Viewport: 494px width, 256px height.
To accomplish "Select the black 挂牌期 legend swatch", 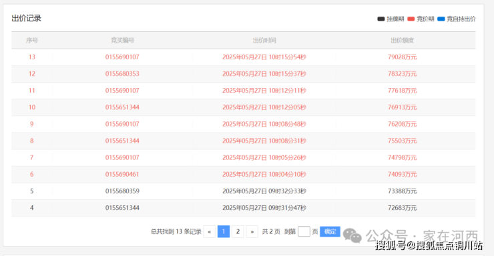I will (x=381, y=19).
